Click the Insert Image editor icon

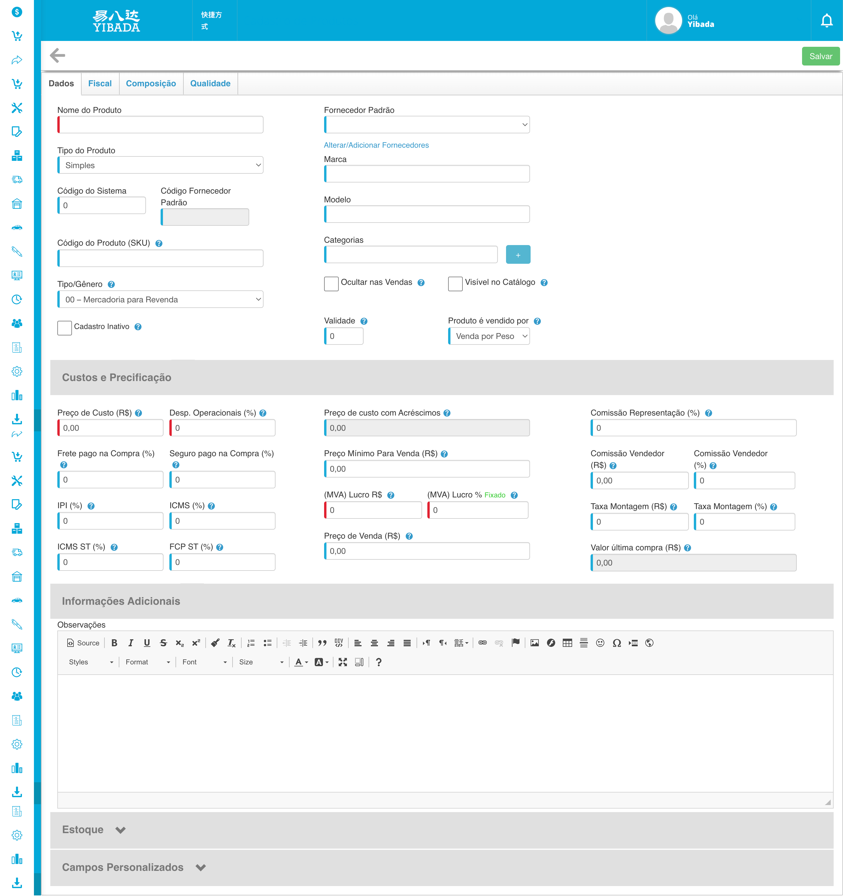[534, 643]
